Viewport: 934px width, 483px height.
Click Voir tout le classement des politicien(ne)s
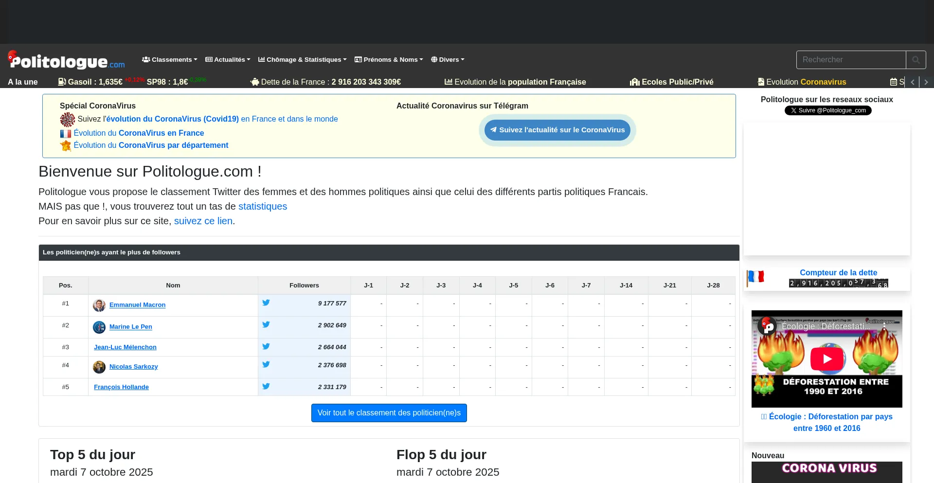389,413
